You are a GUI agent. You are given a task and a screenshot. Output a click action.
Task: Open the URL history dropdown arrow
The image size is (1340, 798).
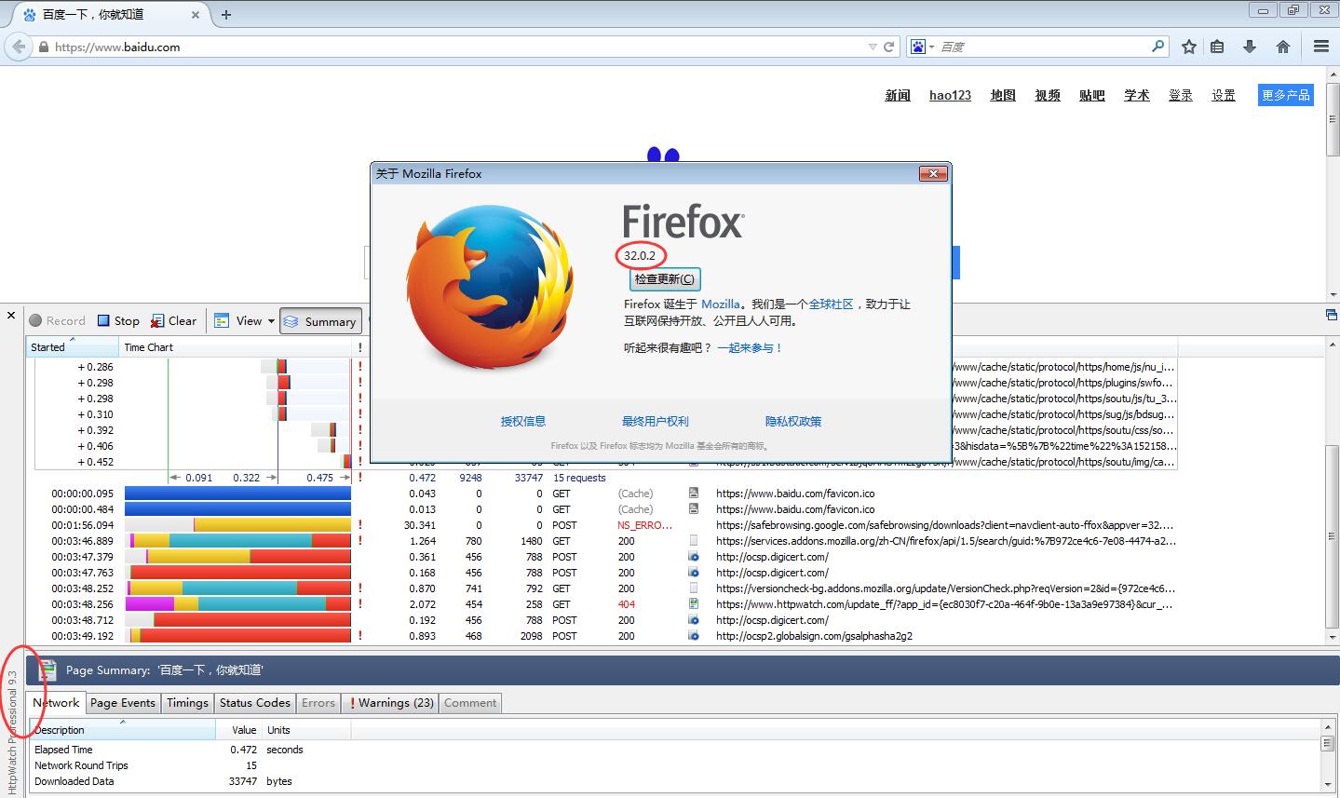(873, 47)
